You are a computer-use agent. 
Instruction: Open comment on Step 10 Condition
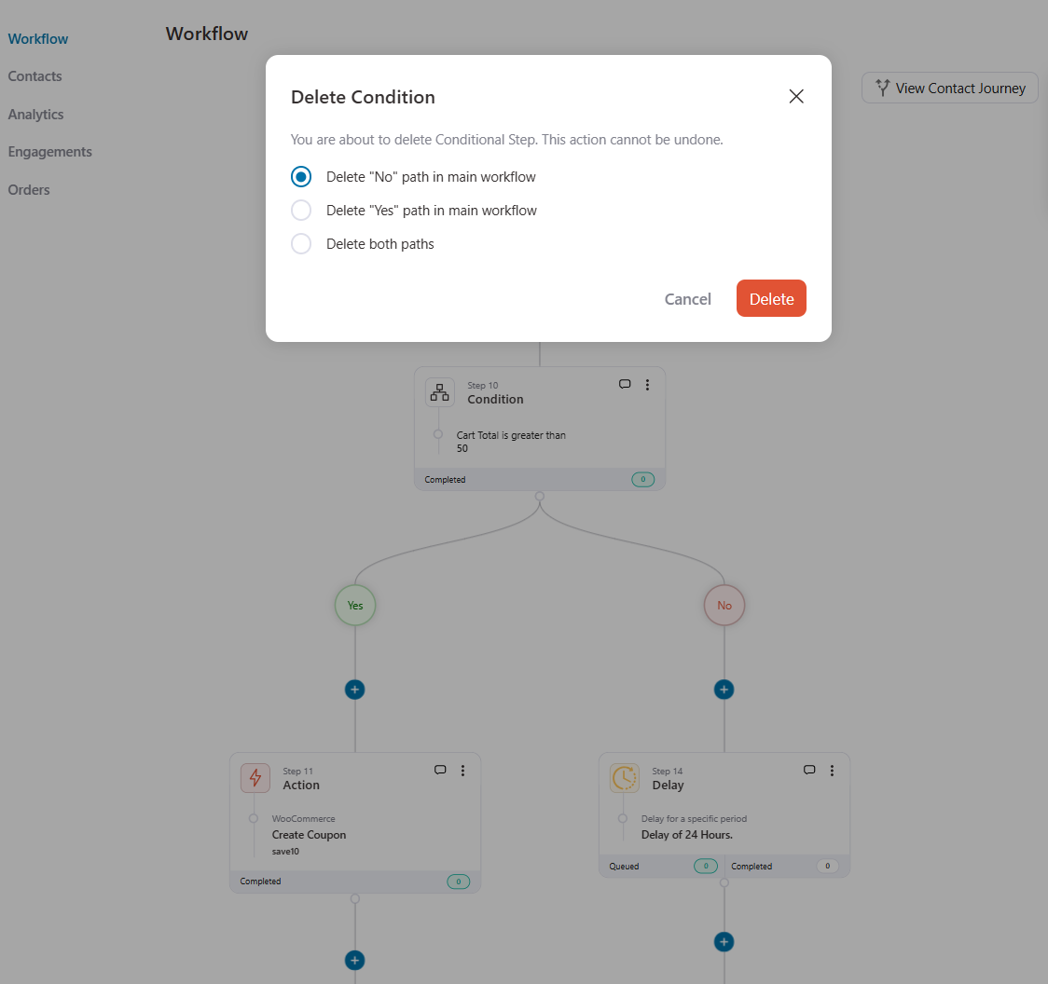point(625,384)
